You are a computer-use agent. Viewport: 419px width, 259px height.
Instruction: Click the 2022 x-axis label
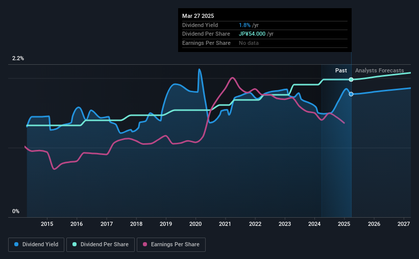(255, 224)
